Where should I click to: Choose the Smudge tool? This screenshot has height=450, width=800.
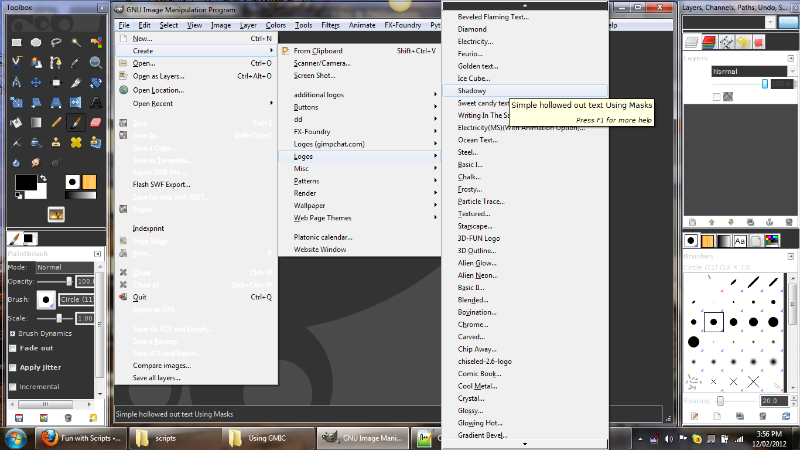(36, 162)
